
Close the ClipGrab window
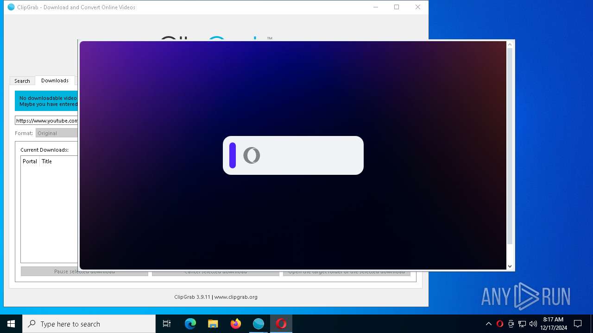[418, 7]
